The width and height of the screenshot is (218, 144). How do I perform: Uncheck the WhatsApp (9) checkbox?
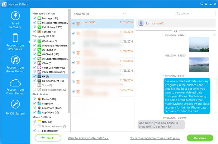(x=35, y=41)
